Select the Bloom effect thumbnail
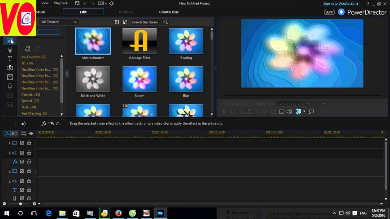Viewport: 390px width, 219px height. (140, 79)
